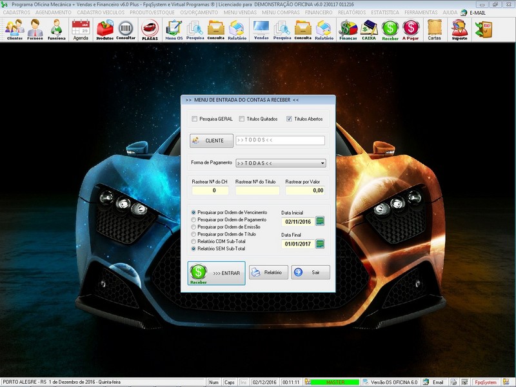Viewport: 516px width, 387px height.
Task: Click the E-MAIL globe icon
Action: point(464,12)
